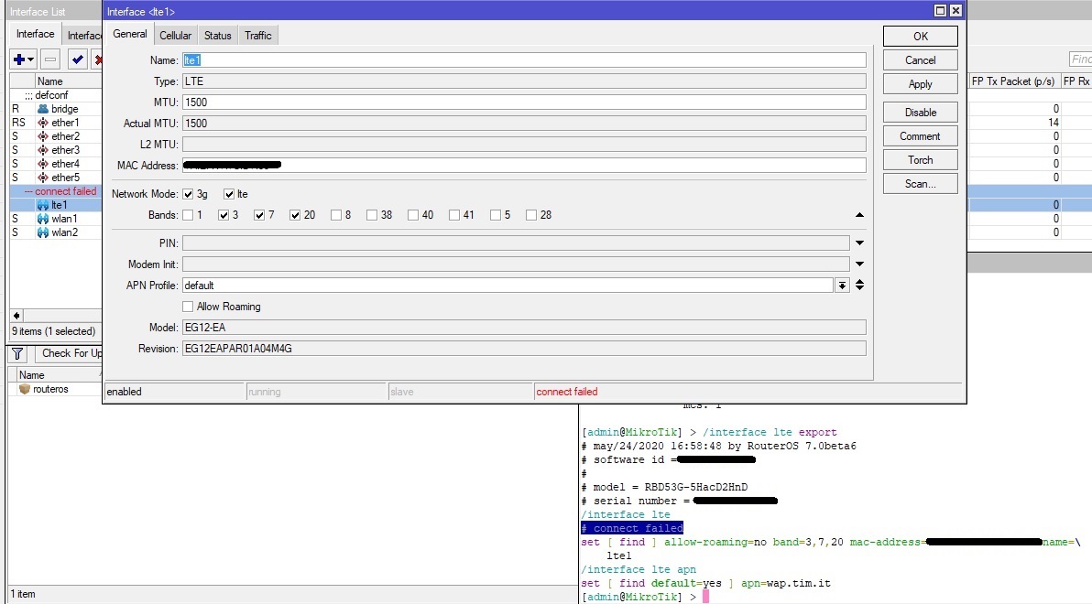1092x604 pixels.
Task: Click the blue checkmark Enable icon
Action: [x=78, y=59]
